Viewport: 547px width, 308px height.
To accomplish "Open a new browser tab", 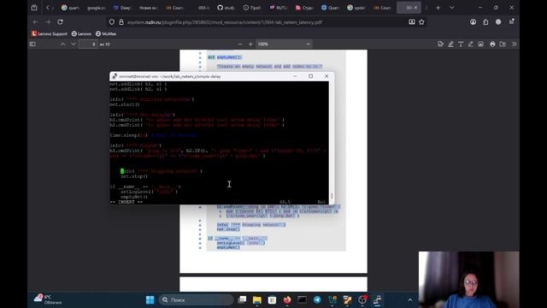I will click(x=438, y=8).
